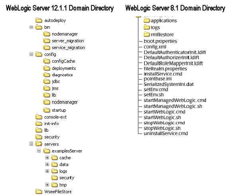
Task: Click the server_migration folder icon
Action: pos(47,40)
